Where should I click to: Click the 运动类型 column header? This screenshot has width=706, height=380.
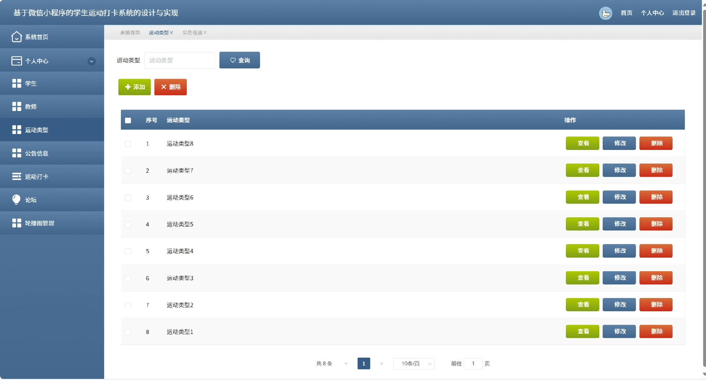tap(178, 120)
